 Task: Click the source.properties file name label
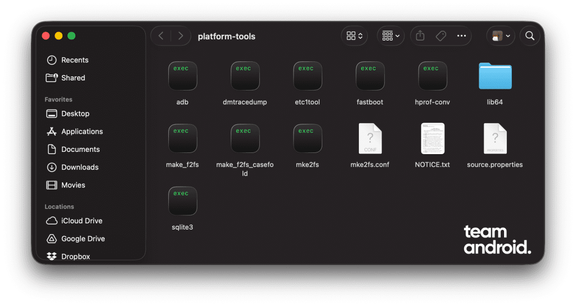click(x=495, y=165)
